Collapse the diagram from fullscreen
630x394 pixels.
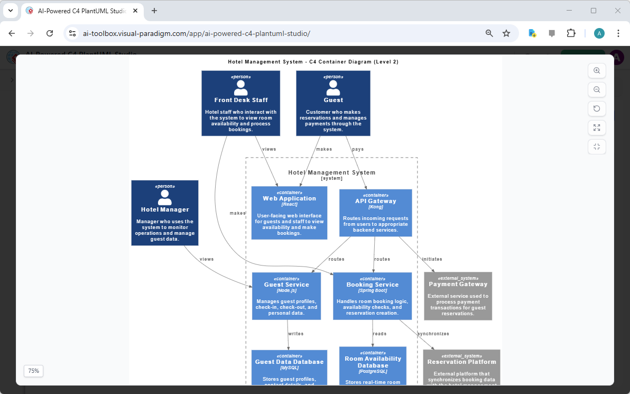pyautogui.click(x=597, y=146)
